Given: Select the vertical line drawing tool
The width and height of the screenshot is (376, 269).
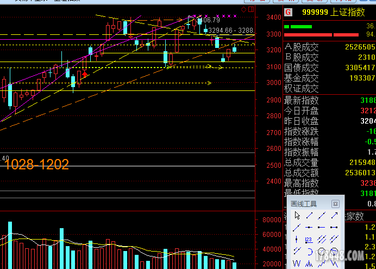Looking at the screenshot, I should pos(297,239).
